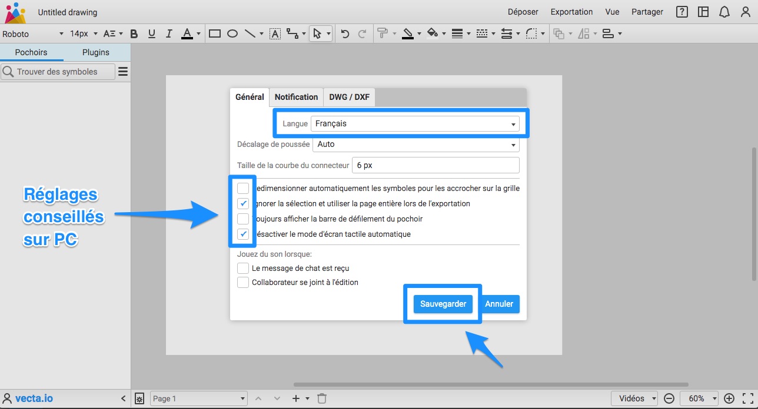The image size is (758, 409).
Task: Select the Text box tool
Action: tap(275, 33)
